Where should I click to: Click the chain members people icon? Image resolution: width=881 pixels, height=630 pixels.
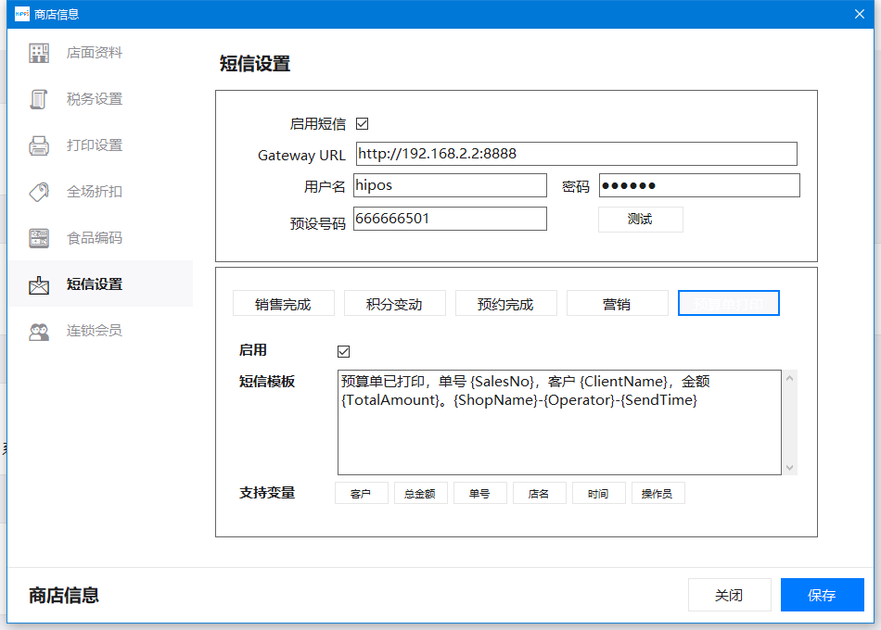coord(39,332)
